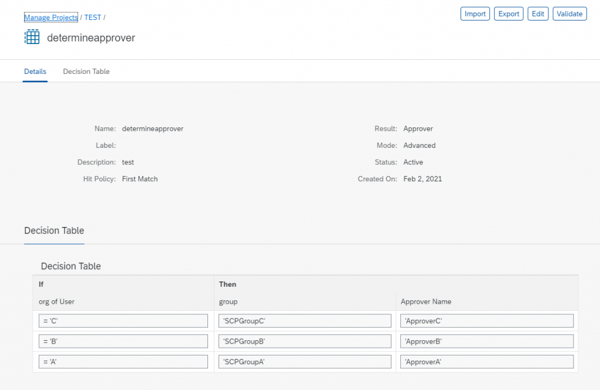Click the group column header
600x390 pixels.
[228, 302]
